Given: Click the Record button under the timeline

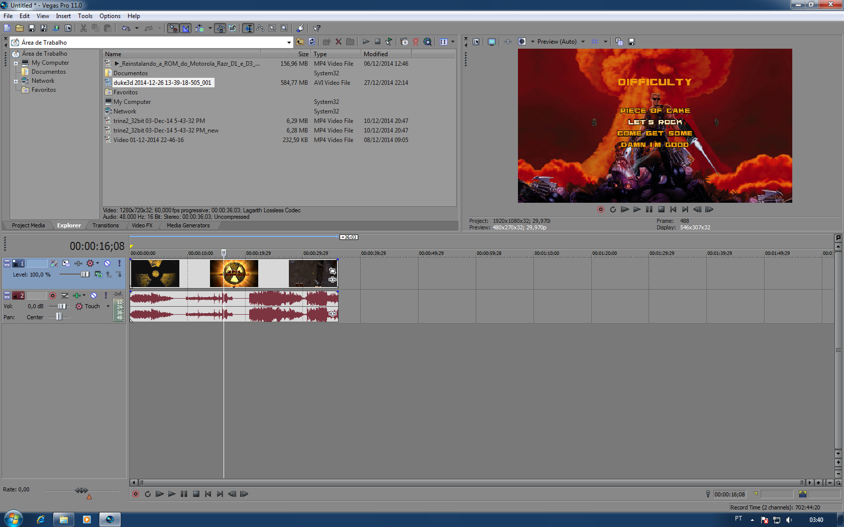Looking at the screenshot, I should tap(136, 494).
